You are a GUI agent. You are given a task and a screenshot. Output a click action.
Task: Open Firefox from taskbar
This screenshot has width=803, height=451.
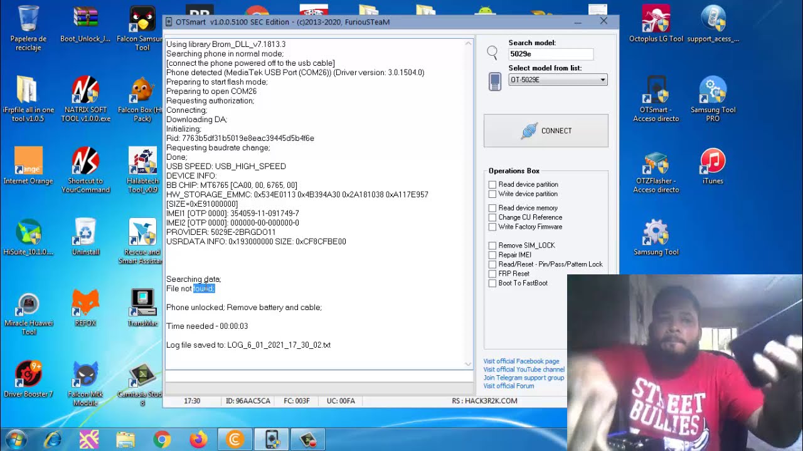point(198,440)
